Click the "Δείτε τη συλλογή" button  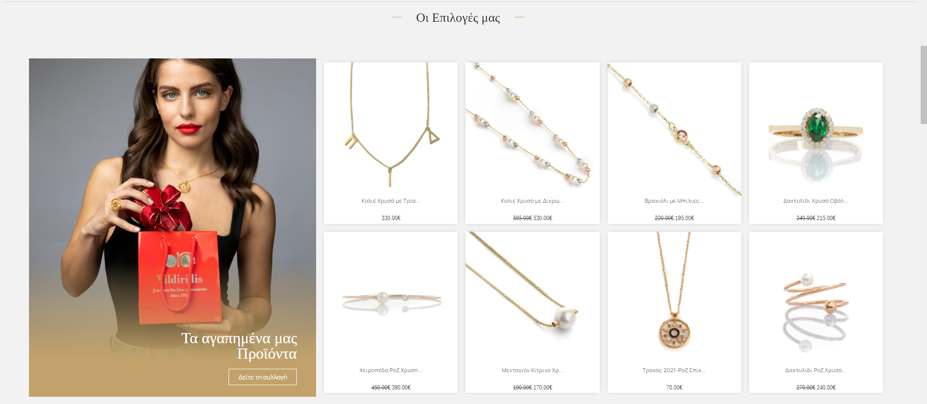[x=262, y=377]
